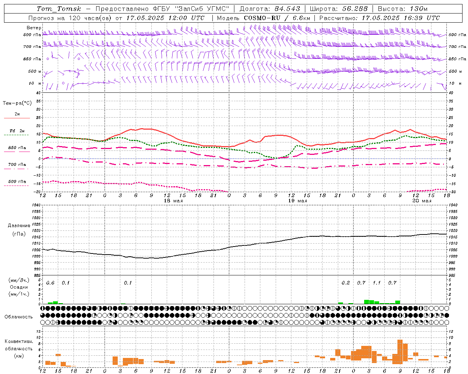Click the (км) convective cloud unit label

pos(19,356)
